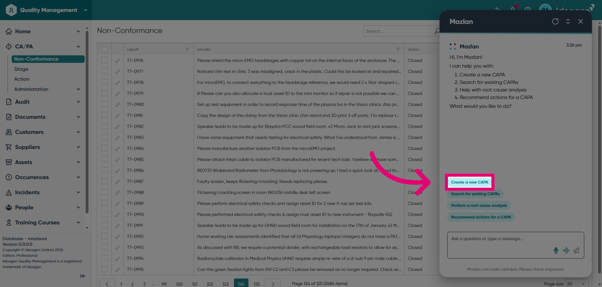Click the voice waveform icon in message box

pos(566,250)
